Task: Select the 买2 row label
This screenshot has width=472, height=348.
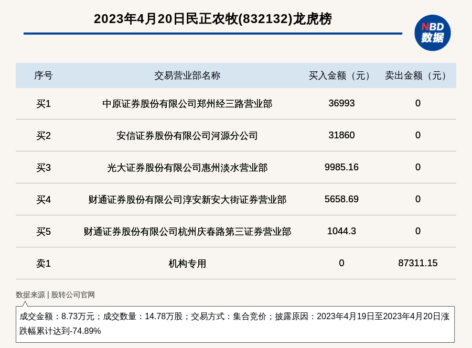Action: click(x=44, y=136)
